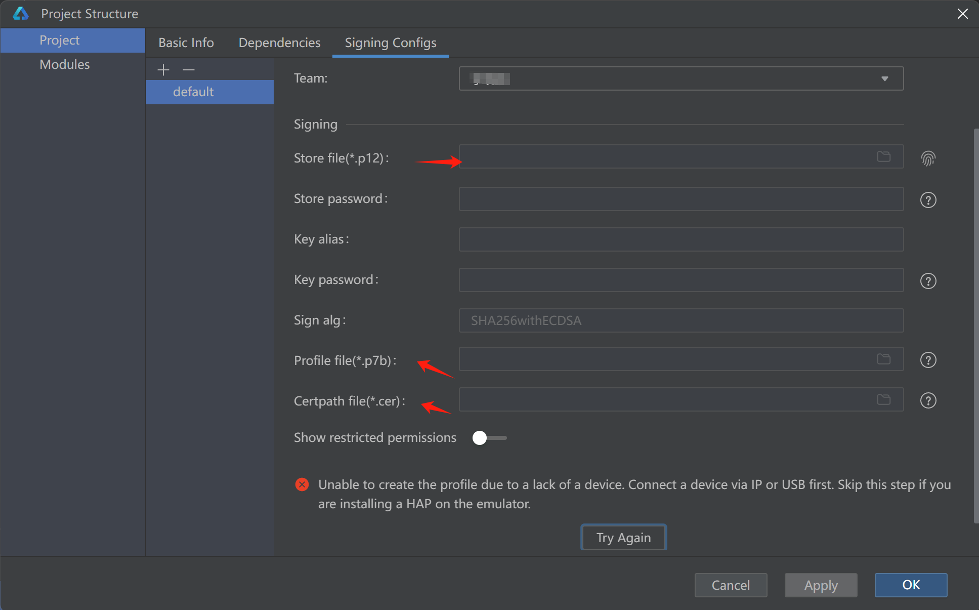The width and height of the screenshot is (979, 610).
Task: Select the Project tree item
Action: click(x=59, y=39)
